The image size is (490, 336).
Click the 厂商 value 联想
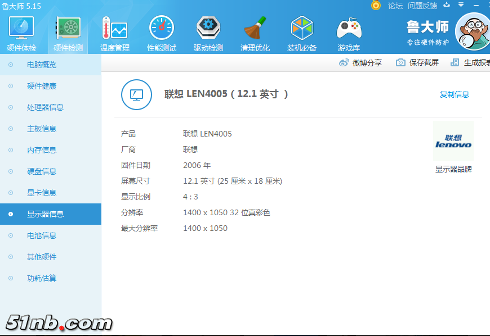pyautogui.click(x=190, y=149)
